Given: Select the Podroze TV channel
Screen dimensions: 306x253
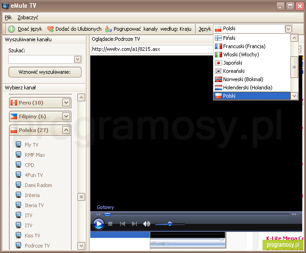Looking at the screenshot, I should click(x=37, y=246).
